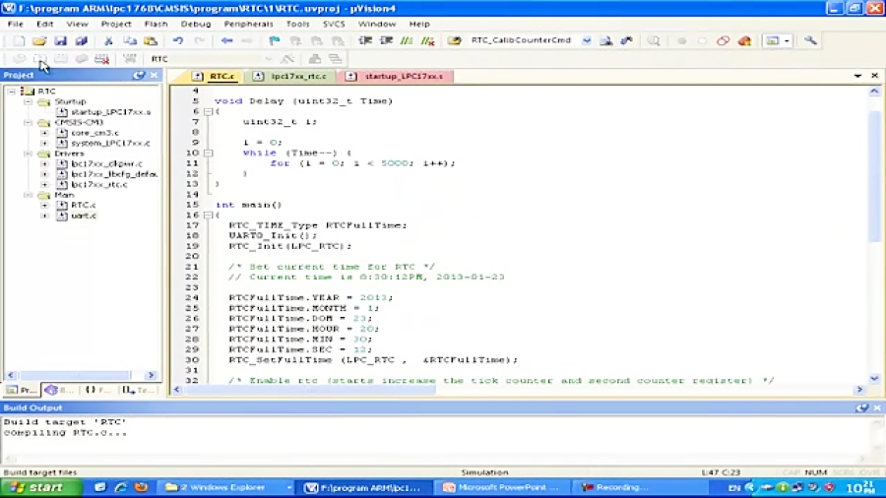Click the Windows Start button
Screen dimensions: 886x498
pyautogui.click(x=37, y=487)
